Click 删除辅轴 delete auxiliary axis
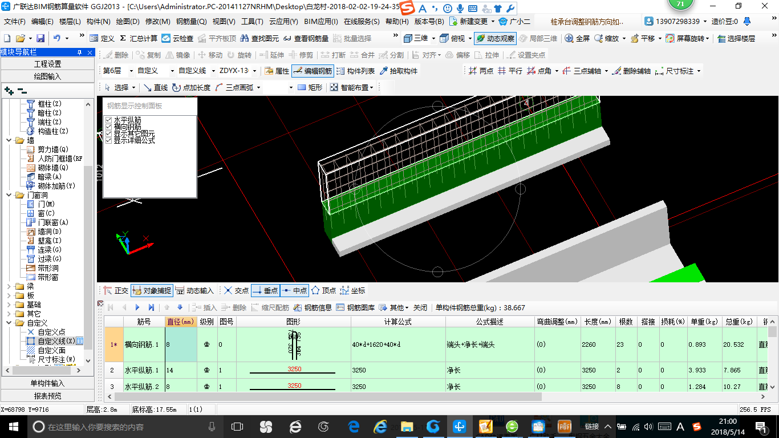 tap(631, 71)
